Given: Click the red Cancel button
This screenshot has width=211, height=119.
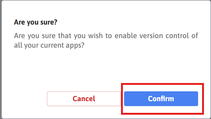Looking at the screenshot, I should click(x=84, y=99).
